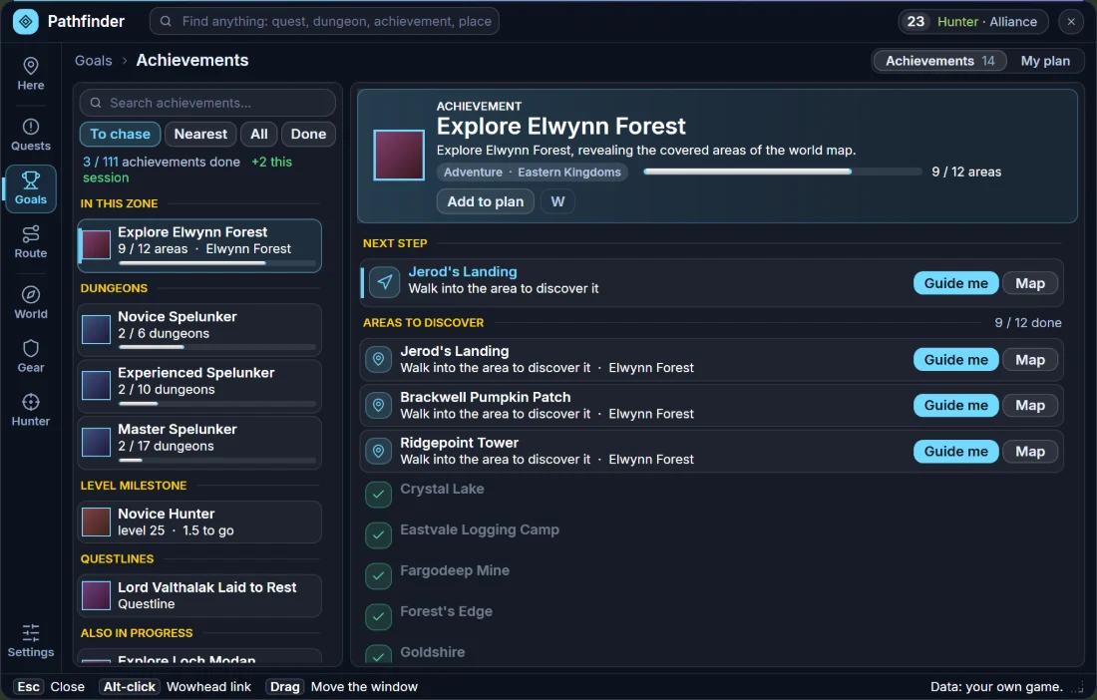Click the 23 Hunter Alliance character badge
Image resolution: width=1097 pixels, height=700 pixels.
pyautogui.click(x=972, y=22)
